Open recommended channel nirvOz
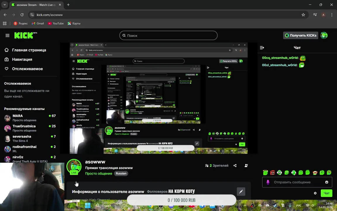This screenshot has height=211, width=337. [30, 159]
